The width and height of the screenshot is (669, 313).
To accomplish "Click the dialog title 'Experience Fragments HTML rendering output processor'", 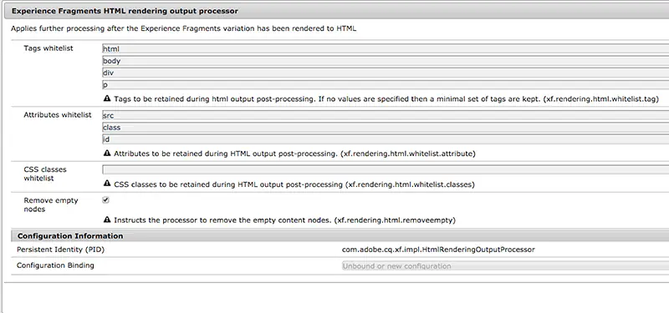I will pos(125,11).
